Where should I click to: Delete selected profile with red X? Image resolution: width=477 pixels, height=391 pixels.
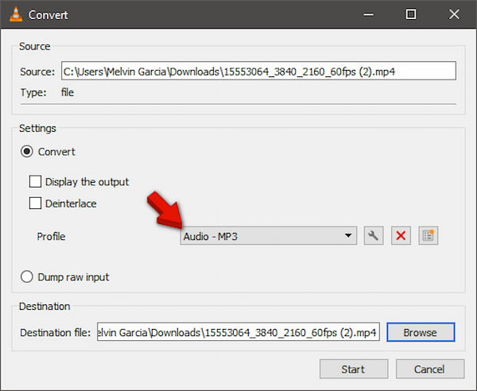pos(401,236)
